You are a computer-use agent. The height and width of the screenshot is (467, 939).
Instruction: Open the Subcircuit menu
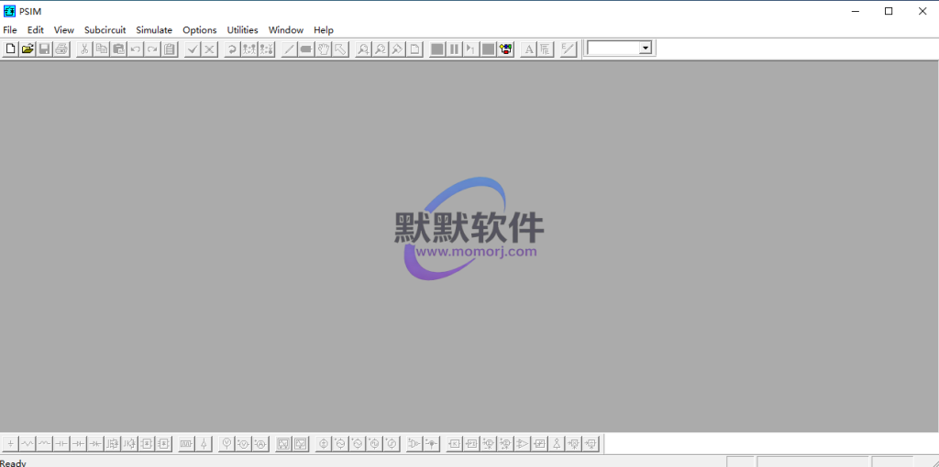[105, 30]
